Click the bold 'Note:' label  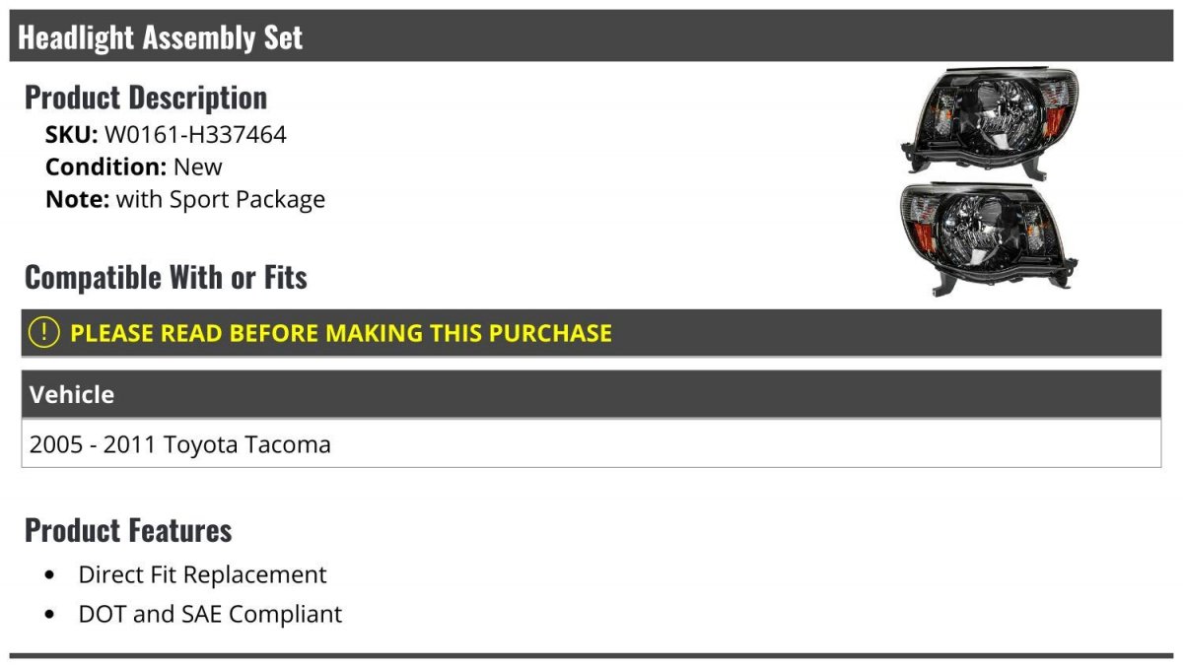pos(77,199)
